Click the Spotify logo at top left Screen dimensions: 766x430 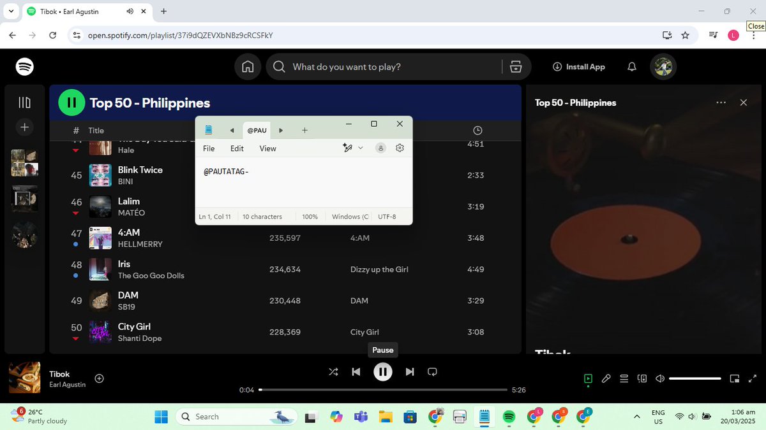pos(25,67)
